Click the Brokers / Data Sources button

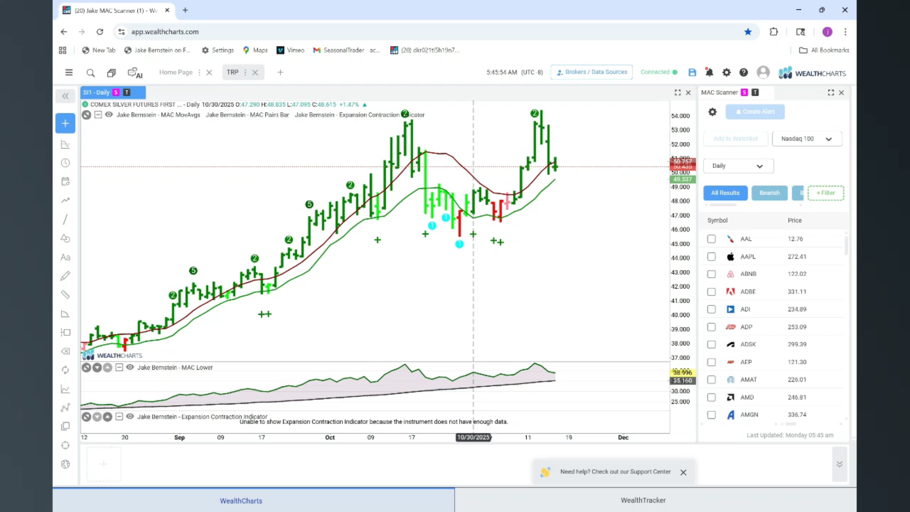pyautogui.click(x=591, y=72)
